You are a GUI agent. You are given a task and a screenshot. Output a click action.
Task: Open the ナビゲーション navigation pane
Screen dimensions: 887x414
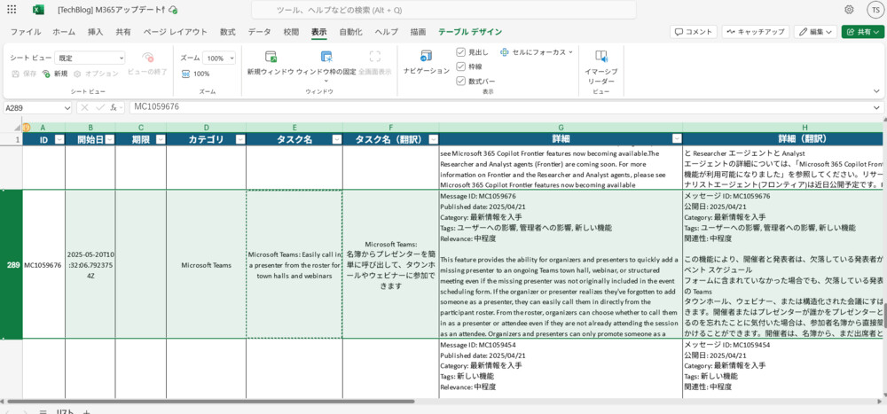tap(426, 56)
